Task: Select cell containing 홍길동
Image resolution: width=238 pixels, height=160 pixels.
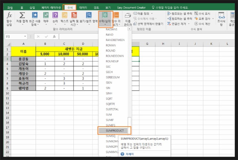Action: [x=23, y=59]
